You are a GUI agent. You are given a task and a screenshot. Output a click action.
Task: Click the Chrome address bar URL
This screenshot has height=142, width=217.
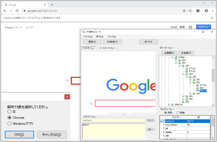coord(42,11)
